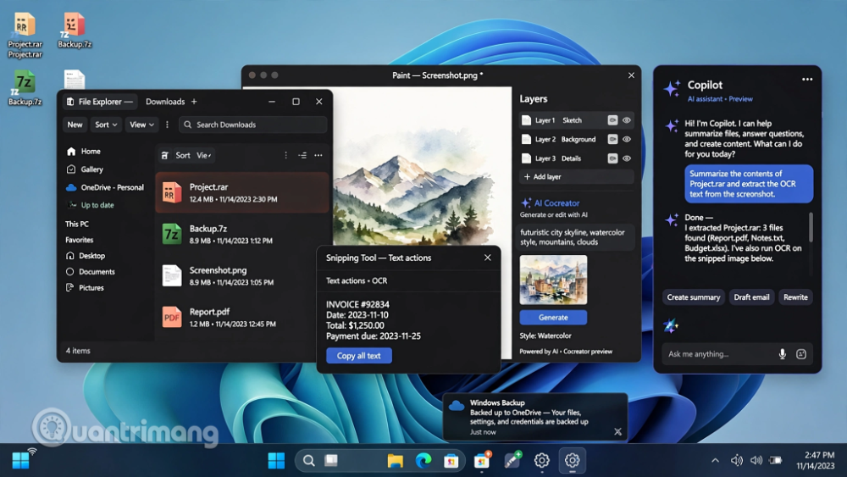Hide Layer 1 Sketch using its eye icon
The width and height of the screenshot is (847, 477).
coord(627,120)
